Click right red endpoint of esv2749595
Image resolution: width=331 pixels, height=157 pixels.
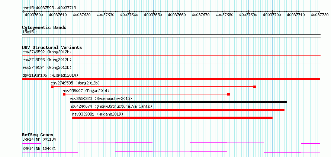coord(255,87)
